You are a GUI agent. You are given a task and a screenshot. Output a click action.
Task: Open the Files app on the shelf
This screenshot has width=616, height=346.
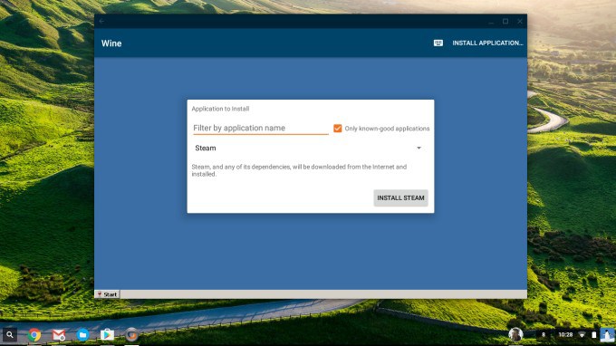coord(82,334)
